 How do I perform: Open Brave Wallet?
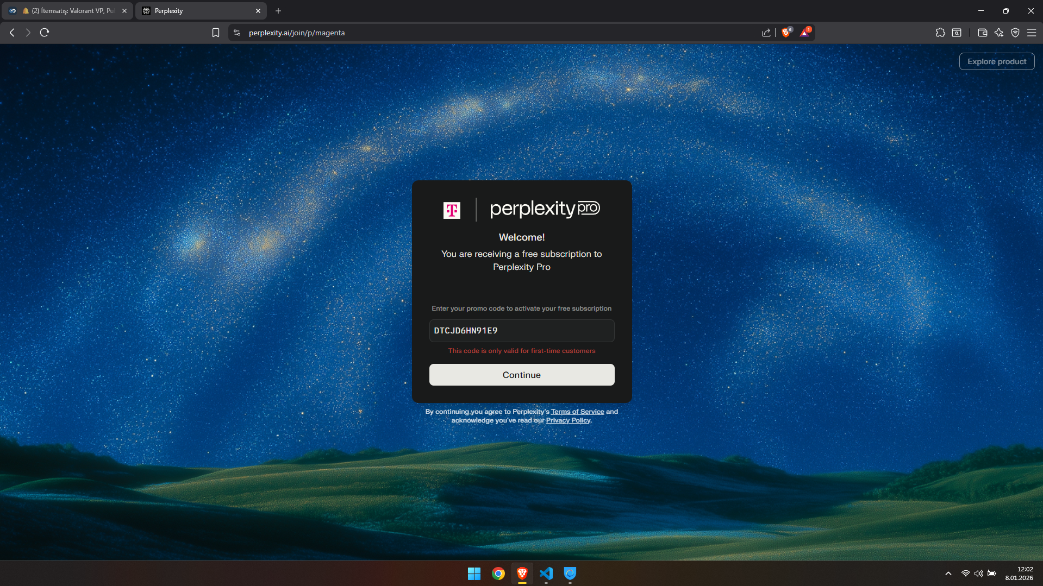pos(982,33)
